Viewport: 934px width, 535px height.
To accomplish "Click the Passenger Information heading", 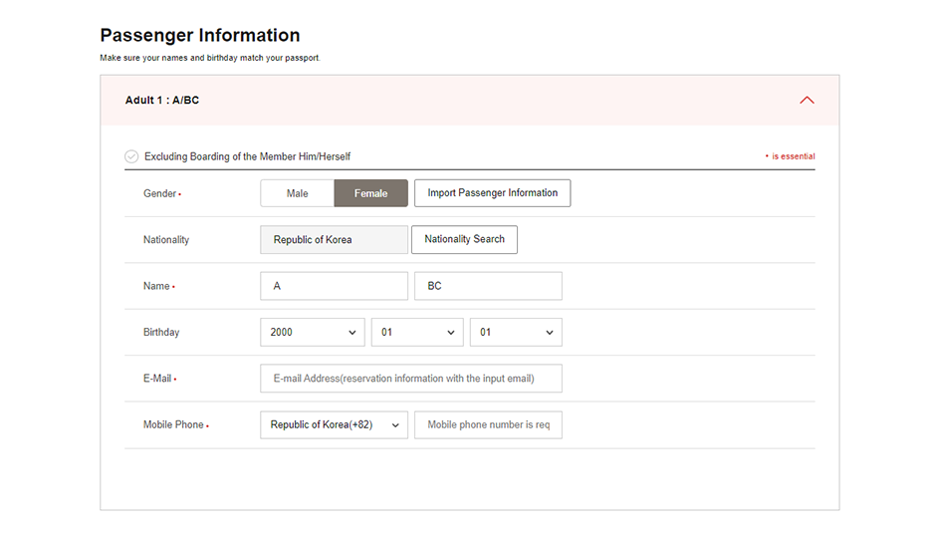I will [x=200, y=36].
